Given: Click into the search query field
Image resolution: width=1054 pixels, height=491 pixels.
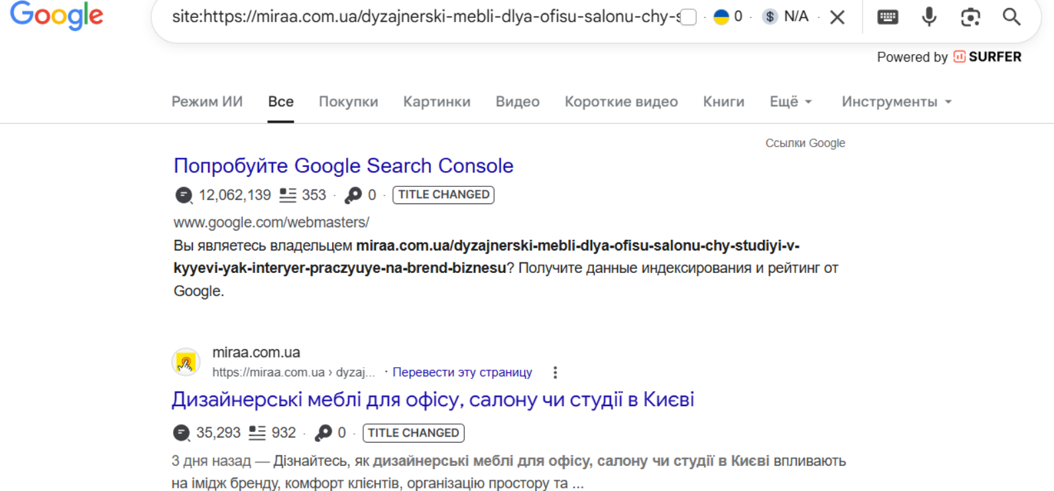Looking at the screenshot, I should coord(424,17).
